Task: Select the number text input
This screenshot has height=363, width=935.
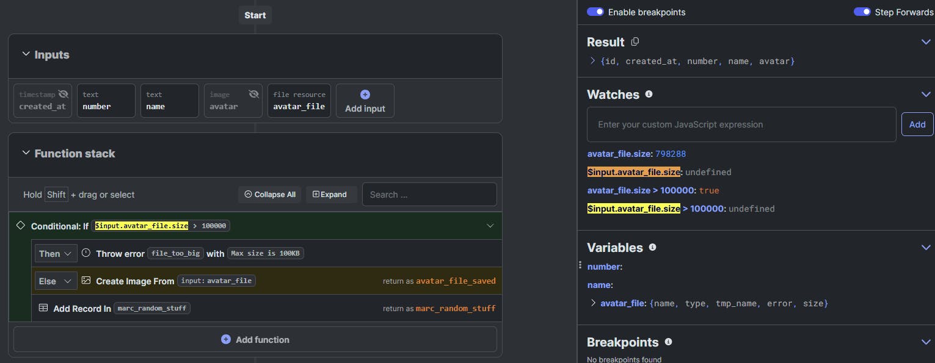Action: pos(106,101)
